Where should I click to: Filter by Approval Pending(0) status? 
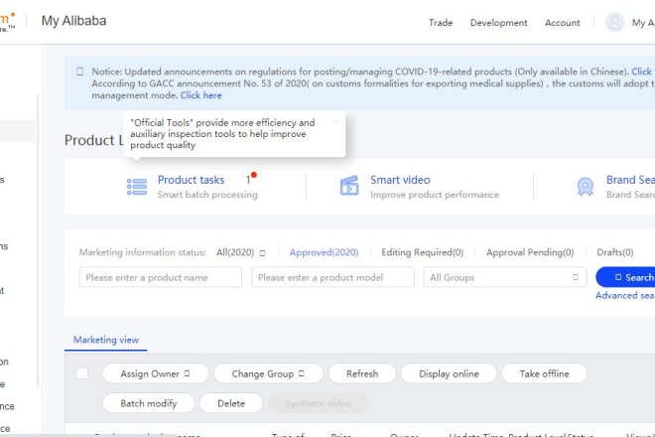coord(530,252)
